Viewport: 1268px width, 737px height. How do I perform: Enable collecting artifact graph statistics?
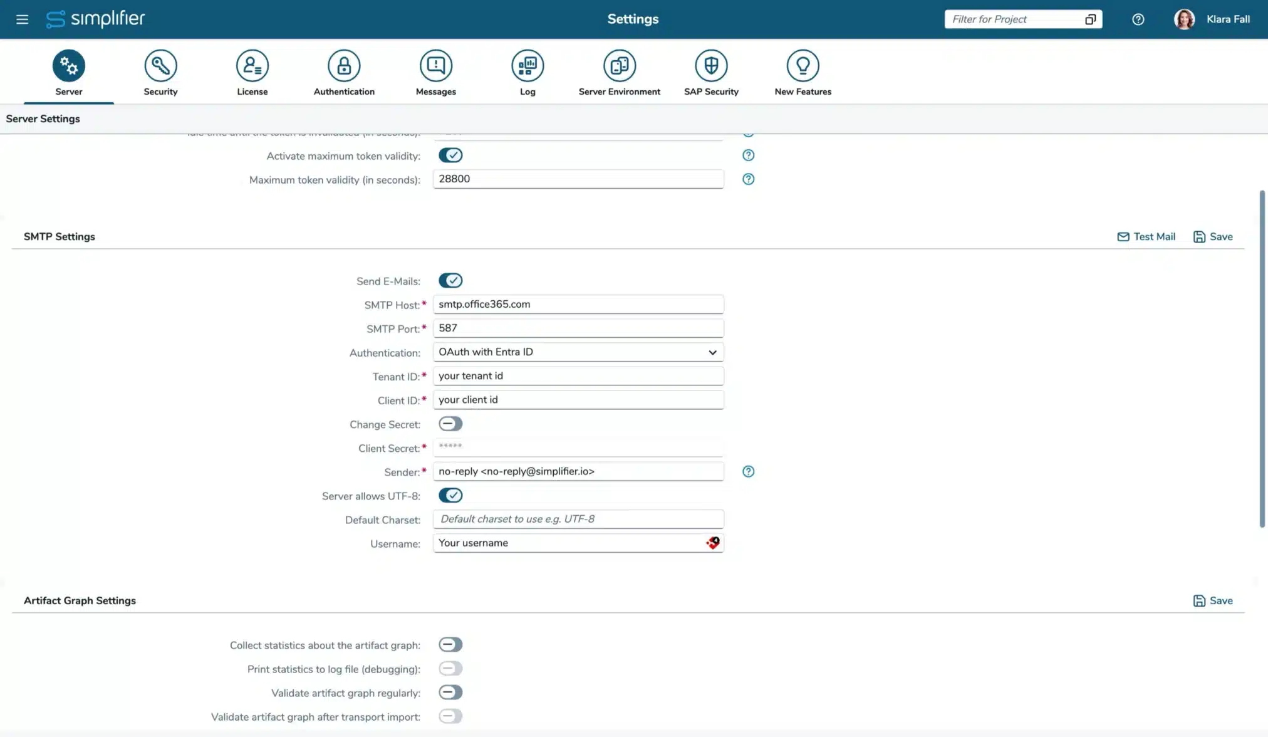[450, 644]
